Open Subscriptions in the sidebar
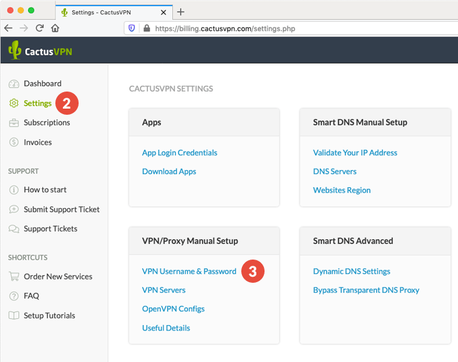 (46, 123)
